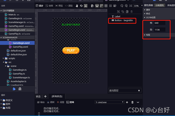The height and width of the screenshot is (116, 175).
Task: Click the blue puzzle-piece components icon
Action: coord(14,89)
